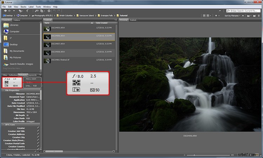Viewport: 263px width, 158px height.
Task: Open the Stacks menu
Action: pos(23,7)
